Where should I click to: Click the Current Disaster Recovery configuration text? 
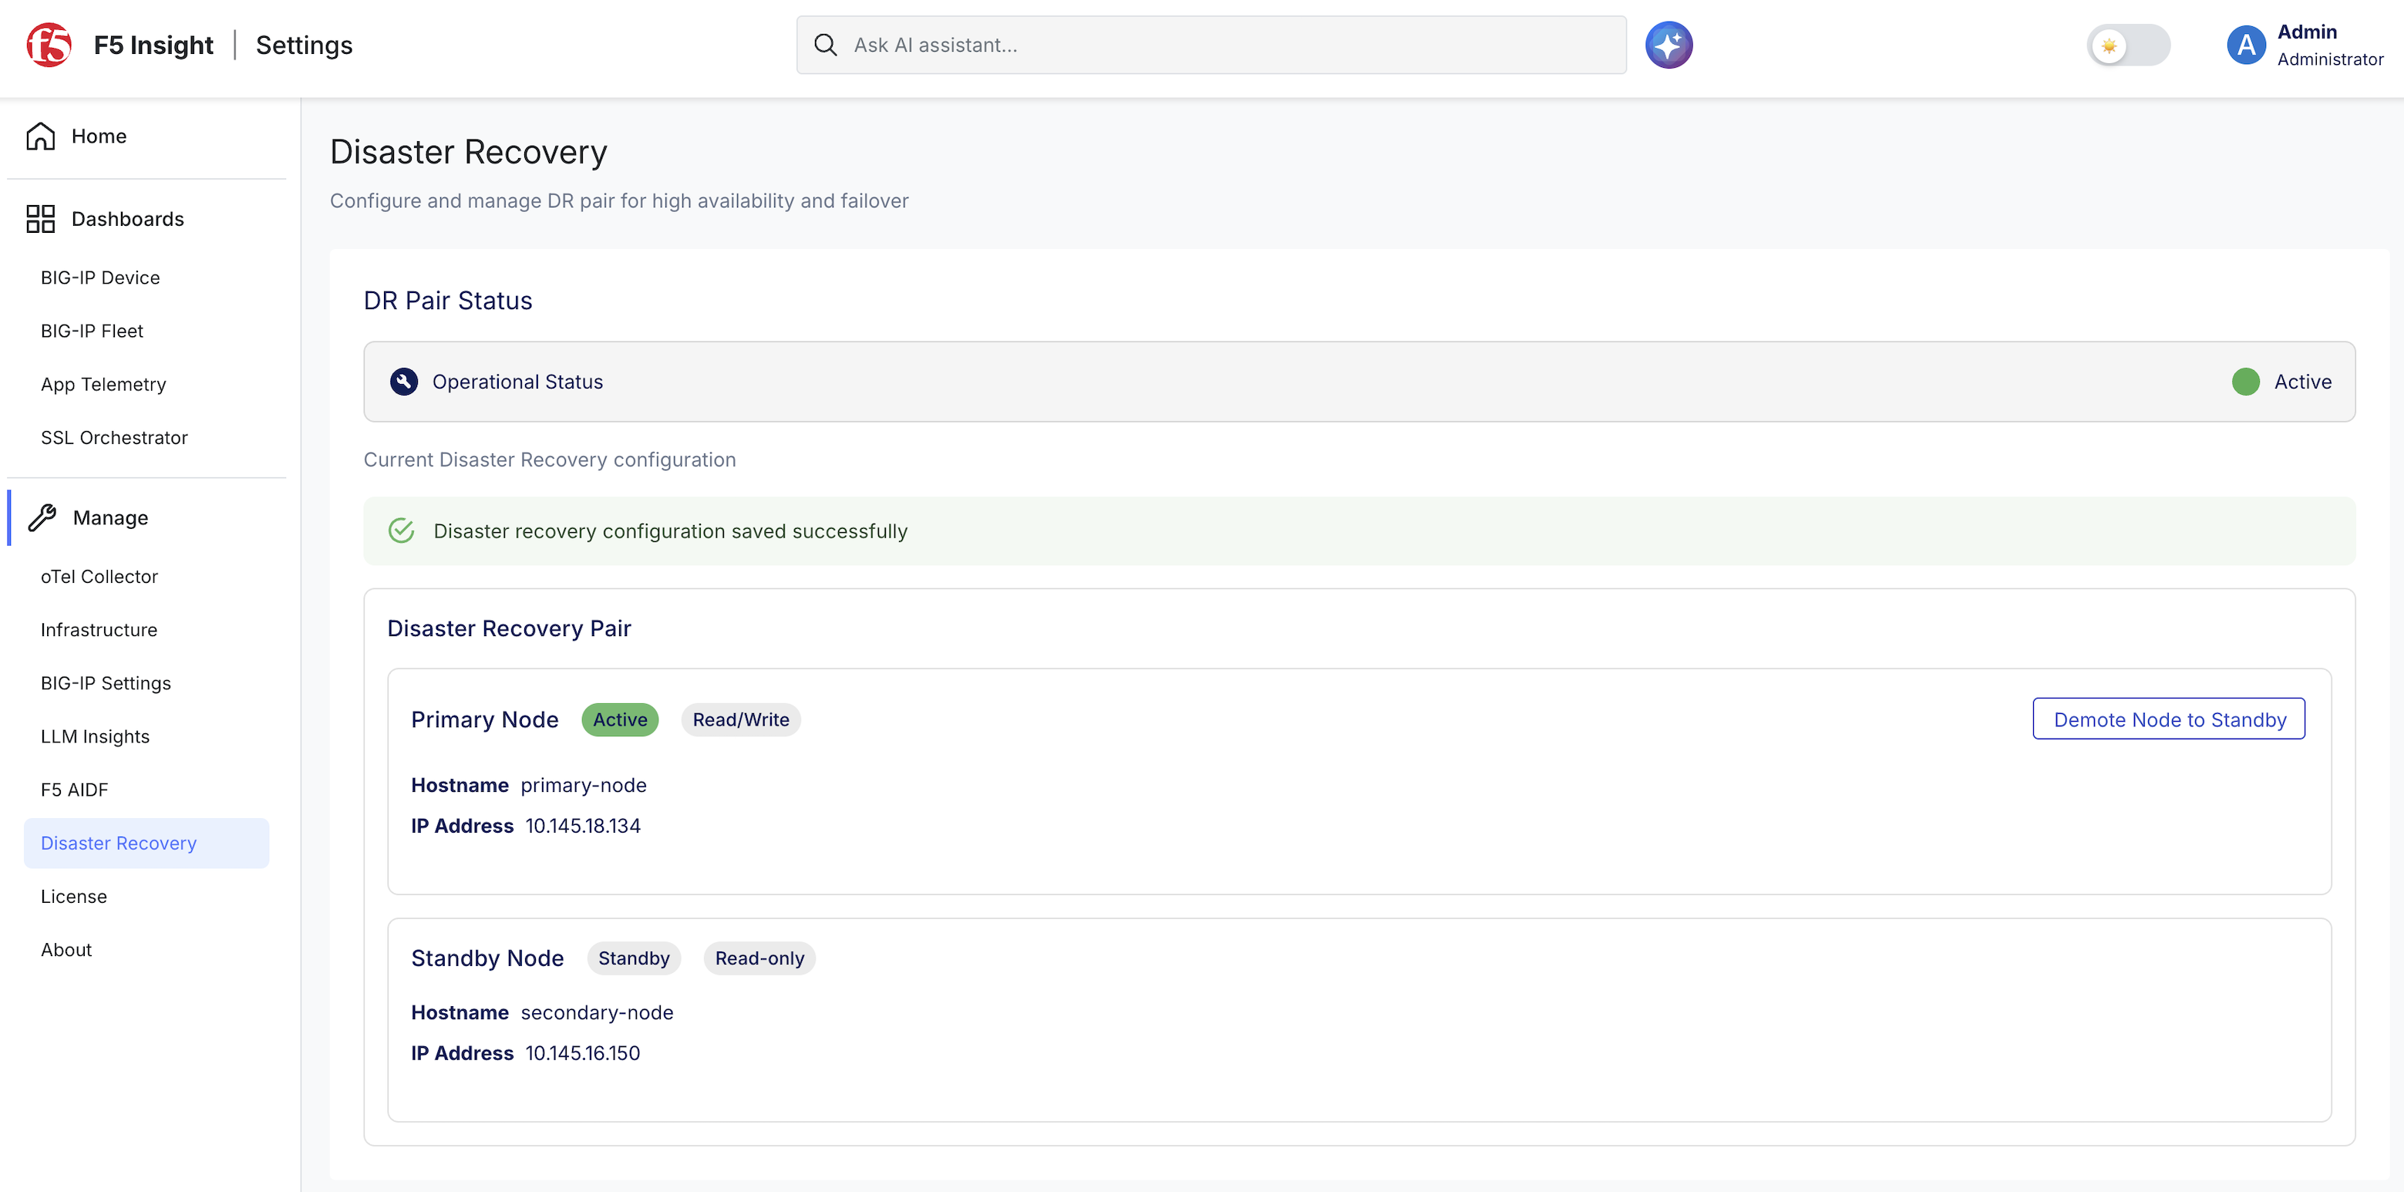(550, 460)
